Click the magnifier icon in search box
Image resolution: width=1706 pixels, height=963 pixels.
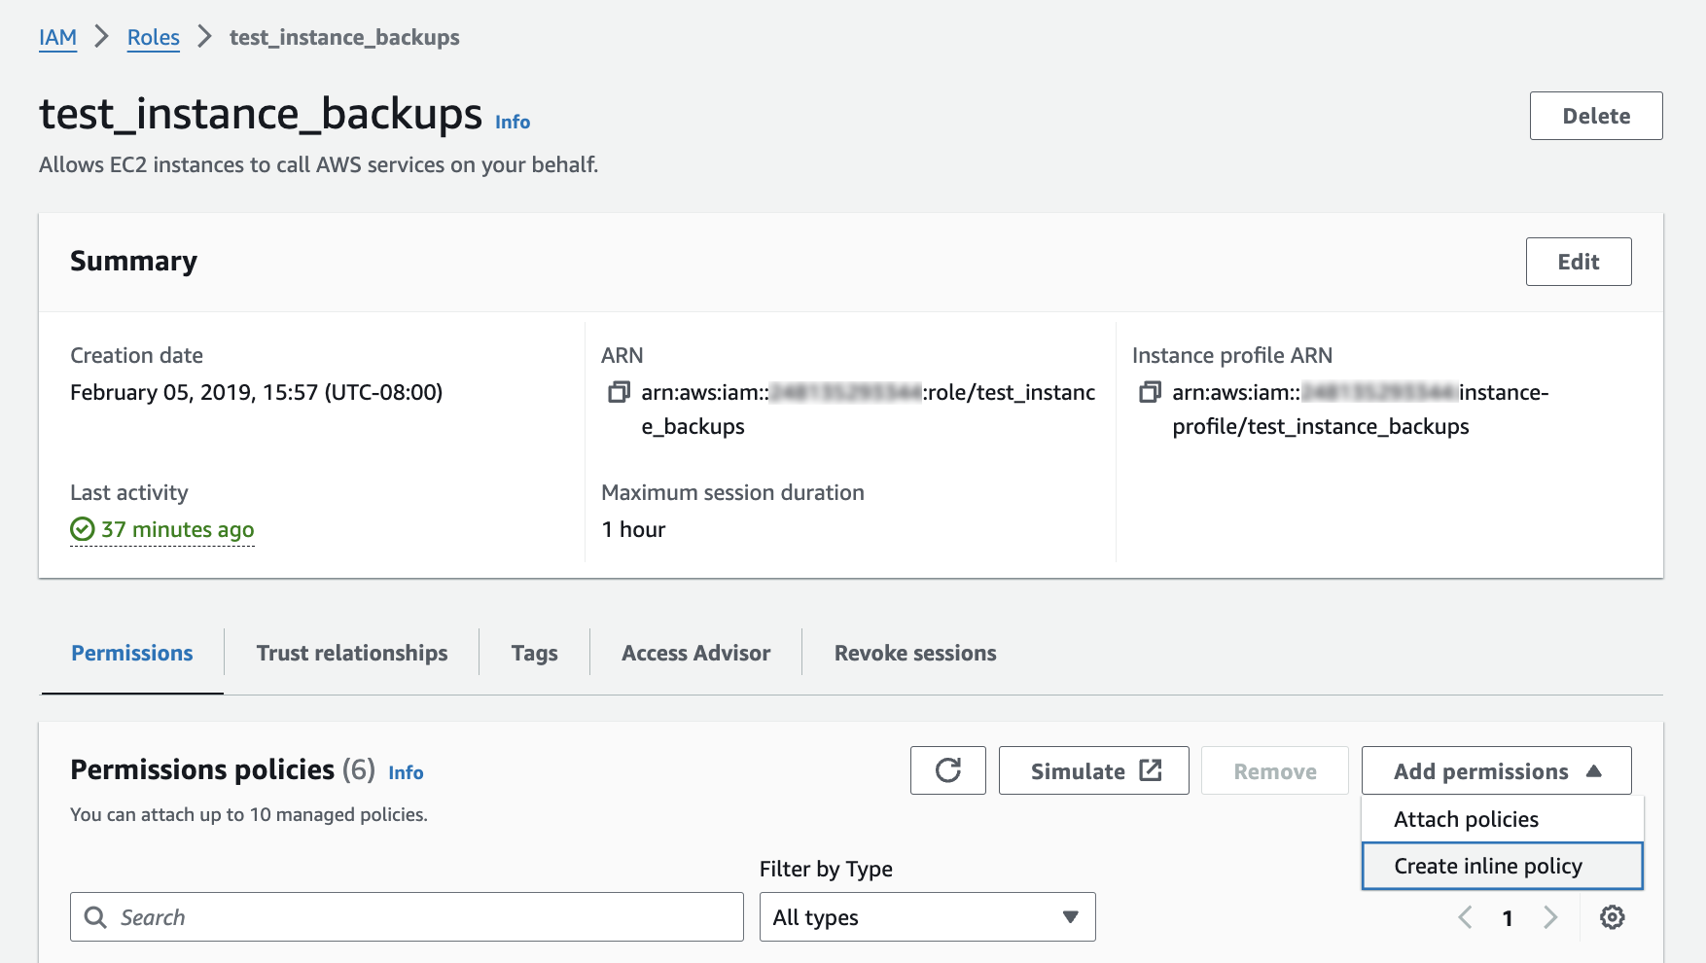(95, 917)
